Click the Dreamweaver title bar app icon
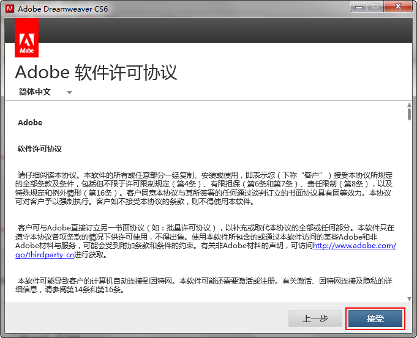The image size is (417, 338). 10,9
